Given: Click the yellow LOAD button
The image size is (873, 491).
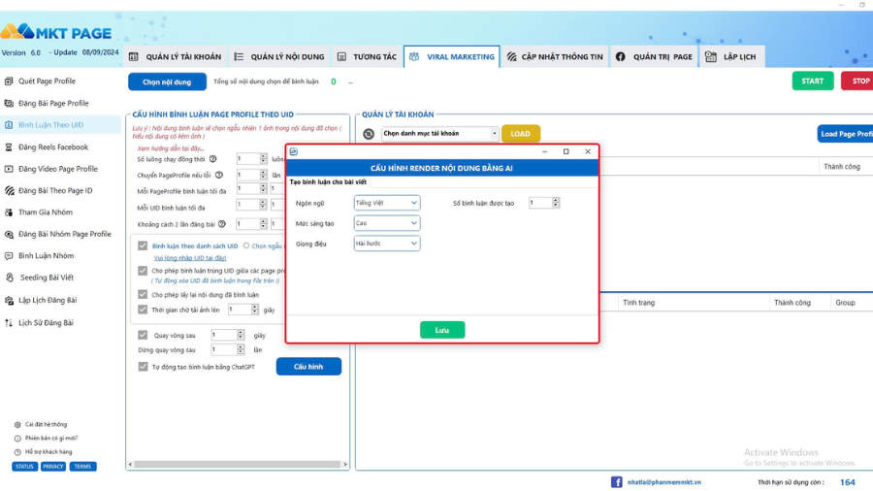Looking at the screenshot, I should (x=520, y=134).
